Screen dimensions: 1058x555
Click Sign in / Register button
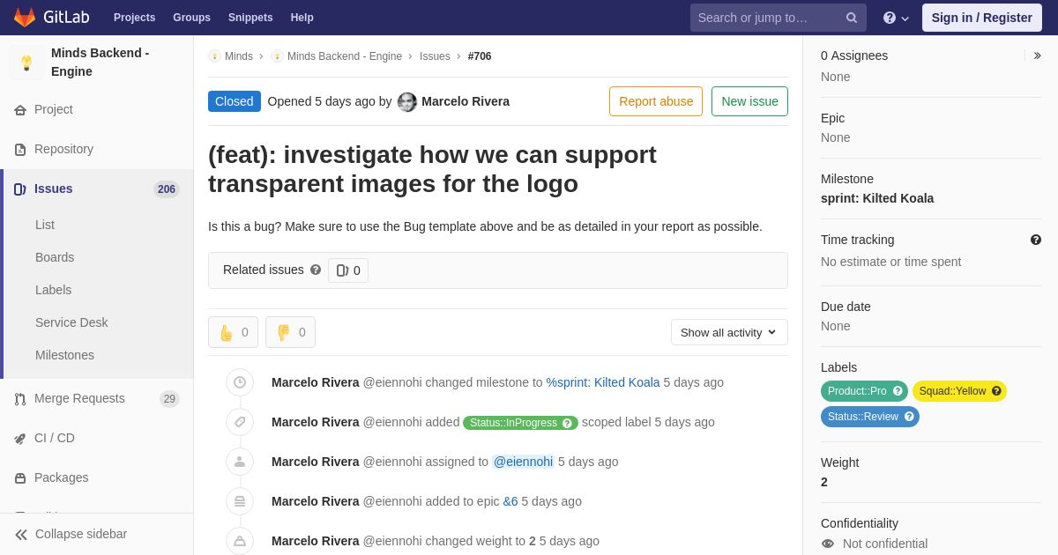(x=982, y=18)
